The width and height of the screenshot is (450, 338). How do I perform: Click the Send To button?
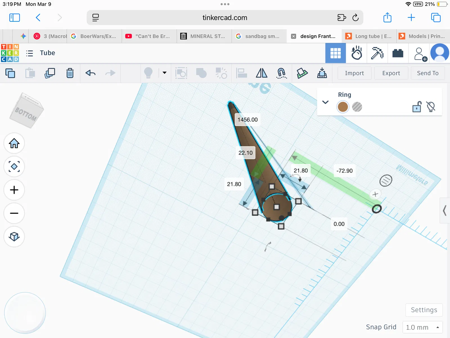pyautogui.click(x=428, y=73)
